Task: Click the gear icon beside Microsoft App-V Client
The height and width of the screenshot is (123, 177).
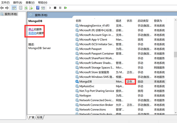Action: (77, 40)
